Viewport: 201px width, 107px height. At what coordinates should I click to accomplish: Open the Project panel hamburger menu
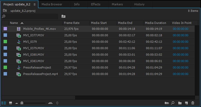coord(35,4)
